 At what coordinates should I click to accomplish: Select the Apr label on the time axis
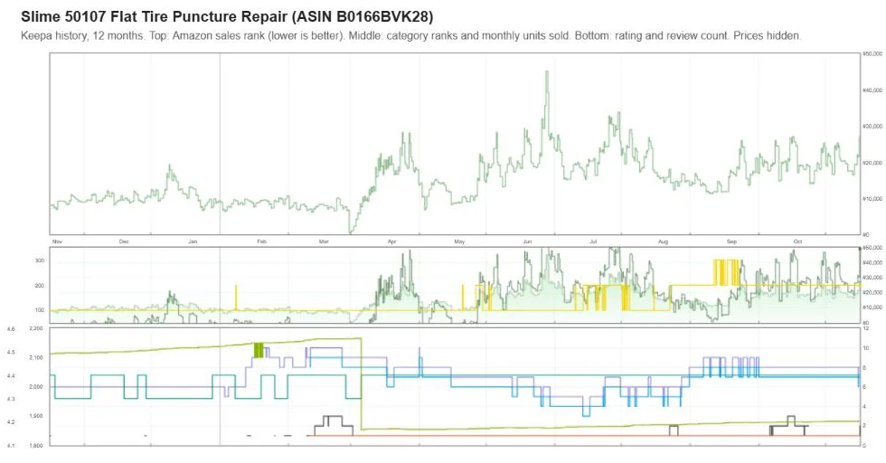[x=391, y=241]
